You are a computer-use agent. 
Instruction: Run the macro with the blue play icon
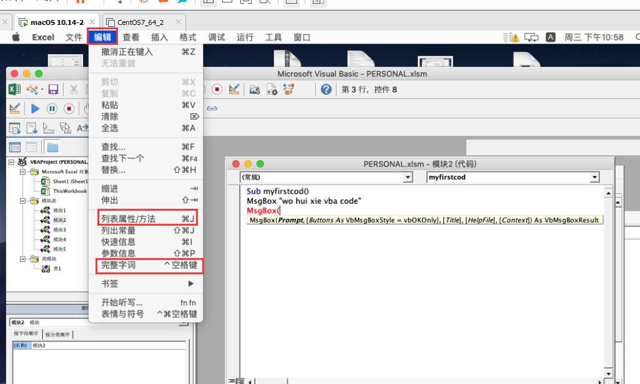point(35,108)
